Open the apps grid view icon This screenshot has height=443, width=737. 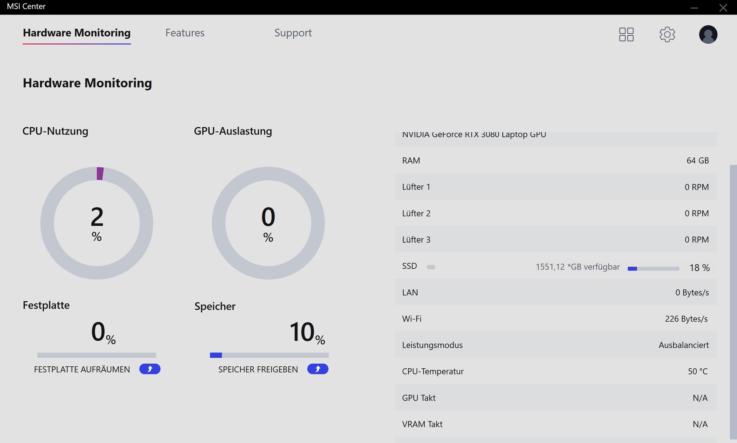(626, 34)
